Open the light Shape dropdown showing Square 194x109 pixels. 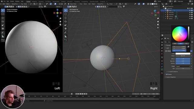point(183,66)
